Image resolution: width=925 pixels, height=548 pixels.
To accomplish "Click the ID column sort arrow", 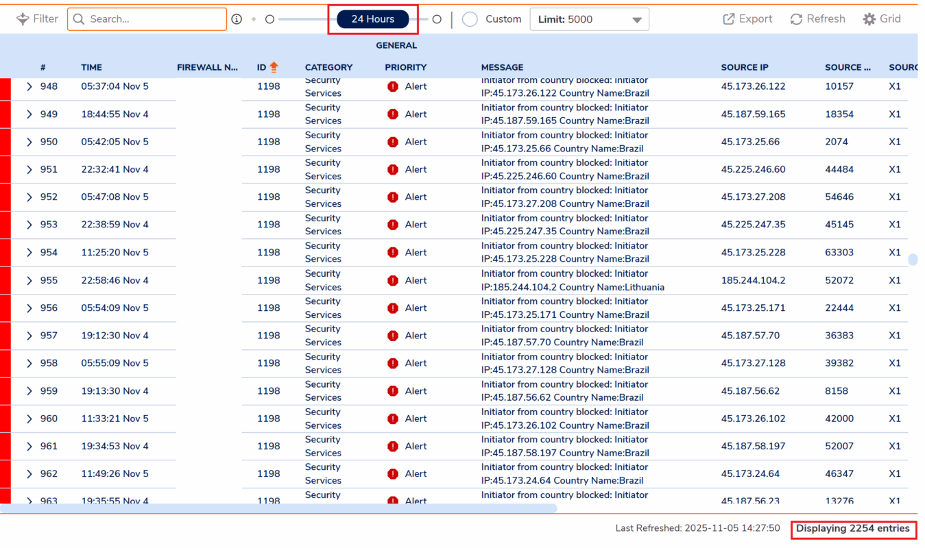I will coord(274,67).
